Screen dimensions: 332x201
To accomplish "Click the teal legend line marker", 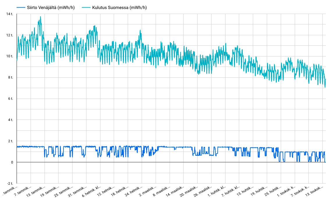I will pyautogui.click(x=86, y=8).
